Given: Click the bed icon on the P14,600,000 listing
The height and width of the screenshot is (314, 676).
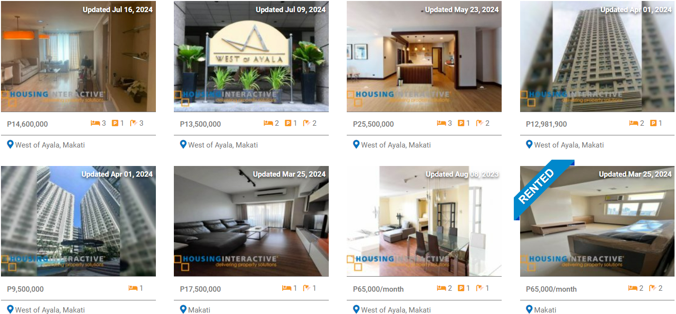Looking at the screenshot, I should (95, 123).
